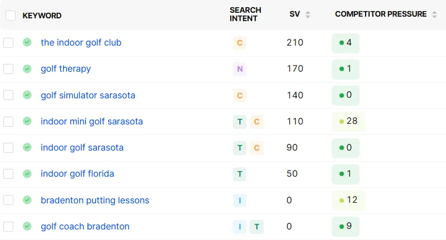Sort by Competitor Pressure arrow toggle
The image size is (446, 240).
click(x=434, y=14)
